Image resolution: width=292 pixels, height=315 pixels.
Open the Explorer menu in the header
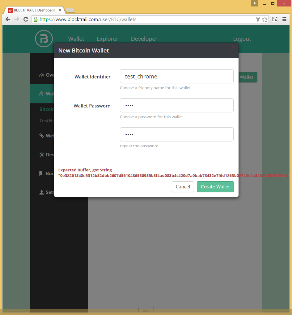pos(108,39)
